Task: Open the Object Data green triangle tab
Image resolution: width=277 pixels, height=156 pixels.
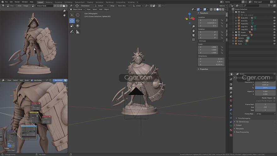Action: (231, 126)
